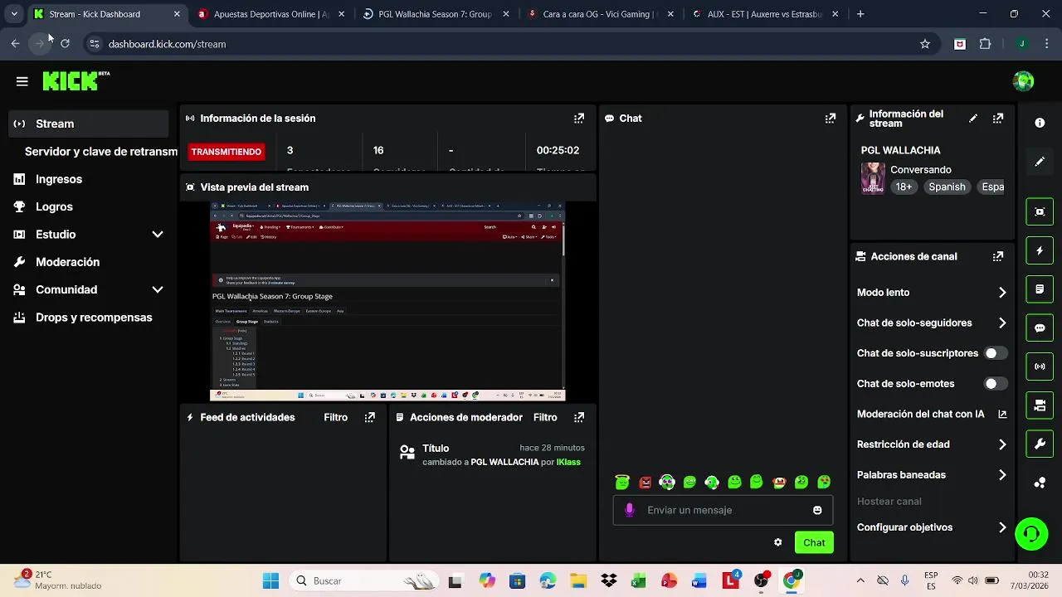This screenshot has width=1062, height=597.
Task: Click the pencil edit icon in right sidebar
Action: 1040,162
